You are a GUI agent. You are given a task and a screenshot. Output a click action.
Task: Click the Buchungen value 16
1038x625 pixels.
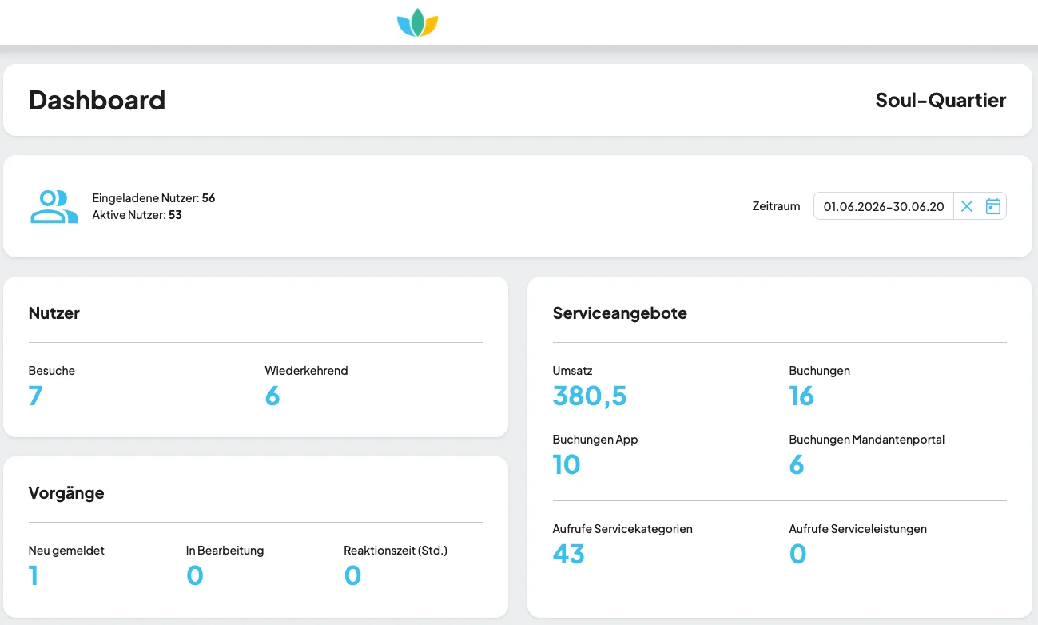801,396
